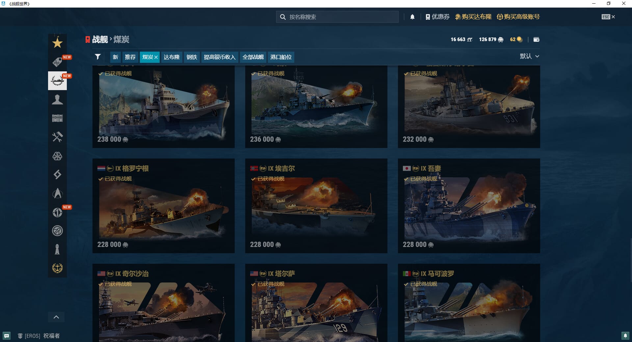
Task: Open the IX 吾妻 ship card
Action: coord(469,206)
